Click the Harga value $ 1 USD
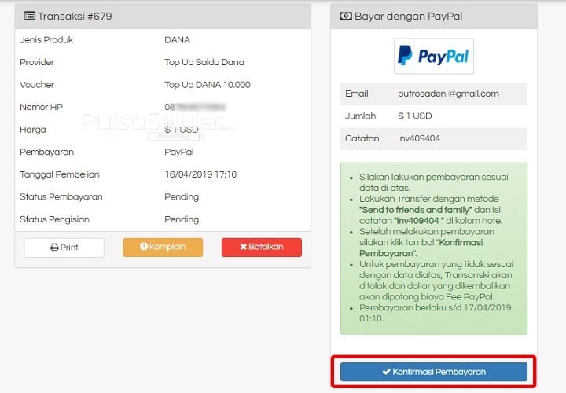 [x=182, y=130]
